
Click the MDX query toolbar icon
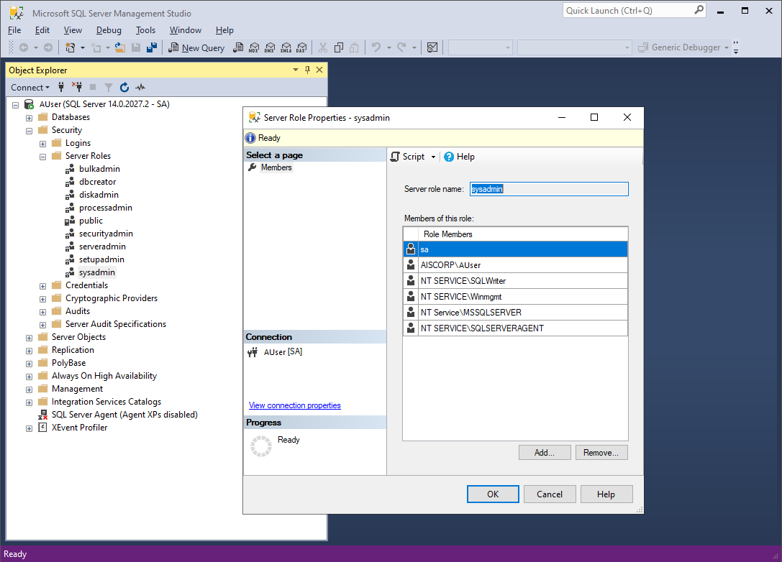pyautogui.click(x=253, y=47)
